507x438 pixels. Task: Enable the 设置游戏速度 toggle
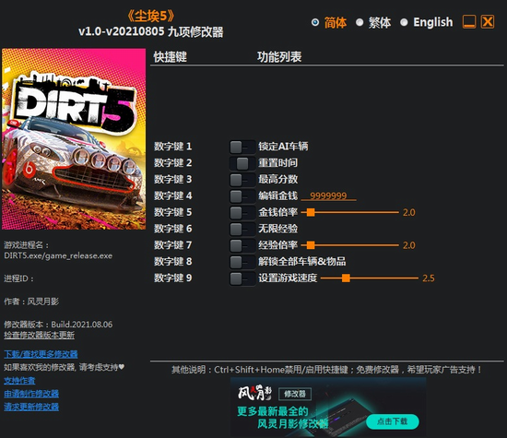pyautogui.click(x=242, y=278)
